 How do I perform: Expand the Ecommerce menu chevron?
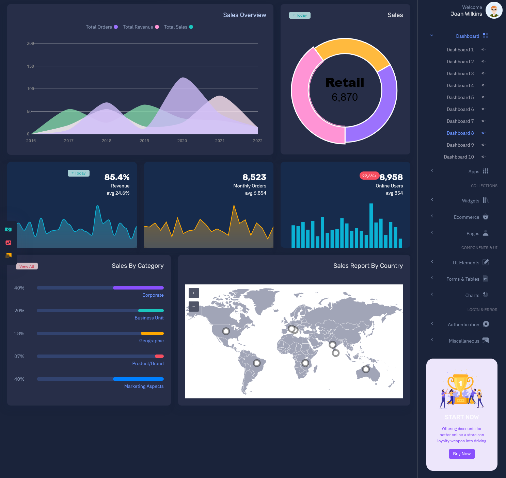(432, 216)
